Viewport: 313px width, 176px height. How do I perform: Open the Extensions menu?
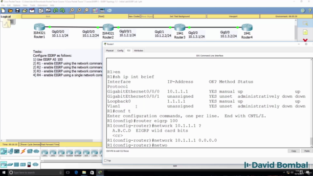pos(43,5)
